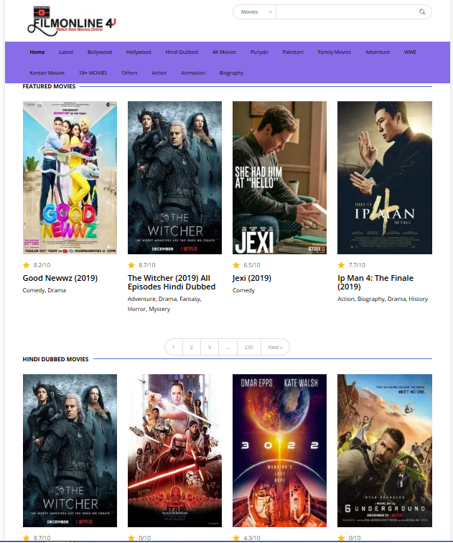Click the star icon beside 6.5/10
Image resolution: width=453 pixels, height=543 pixels.
point(236,265)
